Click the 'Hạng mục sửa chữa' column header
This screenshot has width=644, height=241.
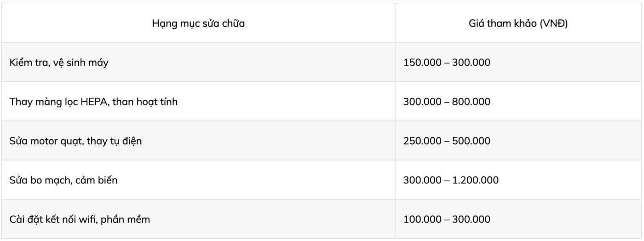(198, 23)
